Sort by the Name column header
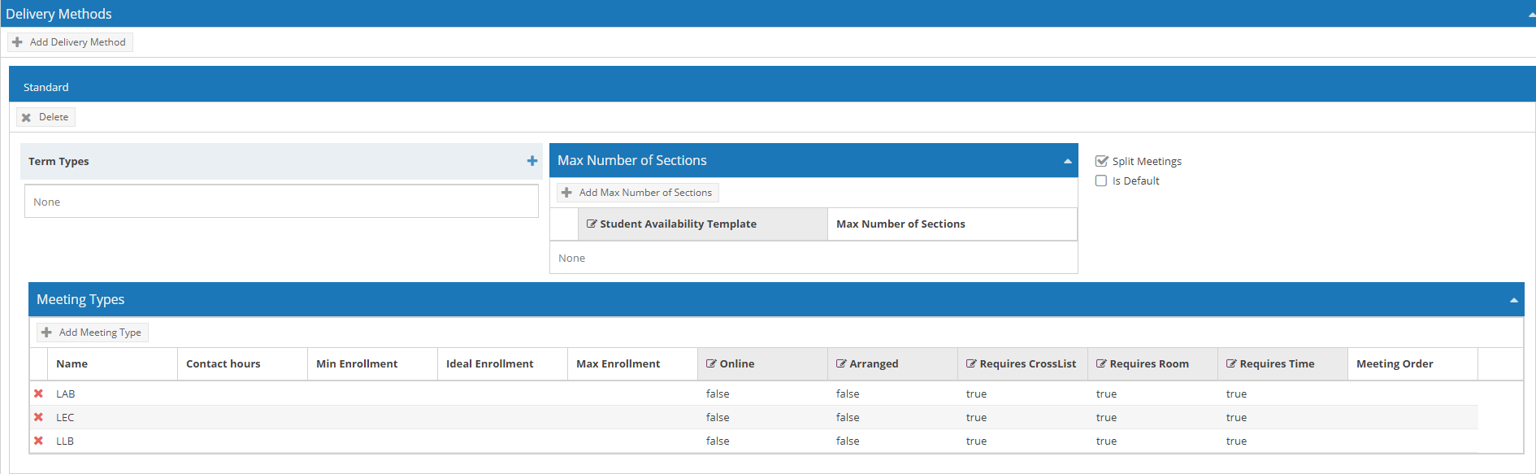This screenshot has width=1536, height=474. [112, 363]
